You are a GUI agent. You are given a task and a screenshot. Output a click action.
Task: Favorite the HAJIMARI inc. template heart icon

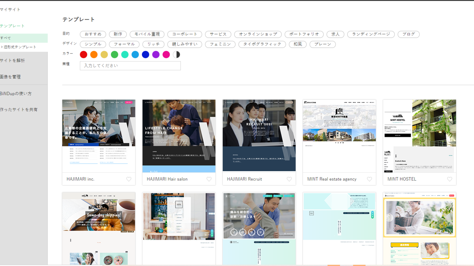click(x=129, y=179)
